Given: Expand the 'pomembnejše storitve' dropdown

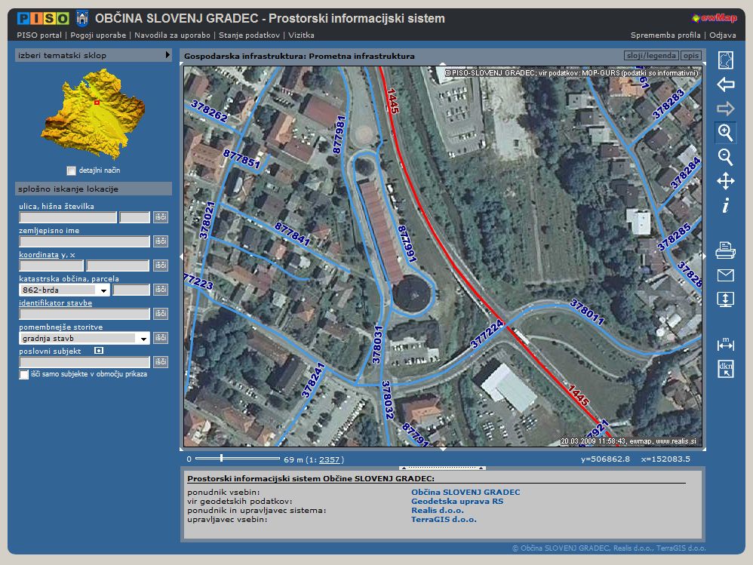Looking at the screenshot, I should [143, 339].
